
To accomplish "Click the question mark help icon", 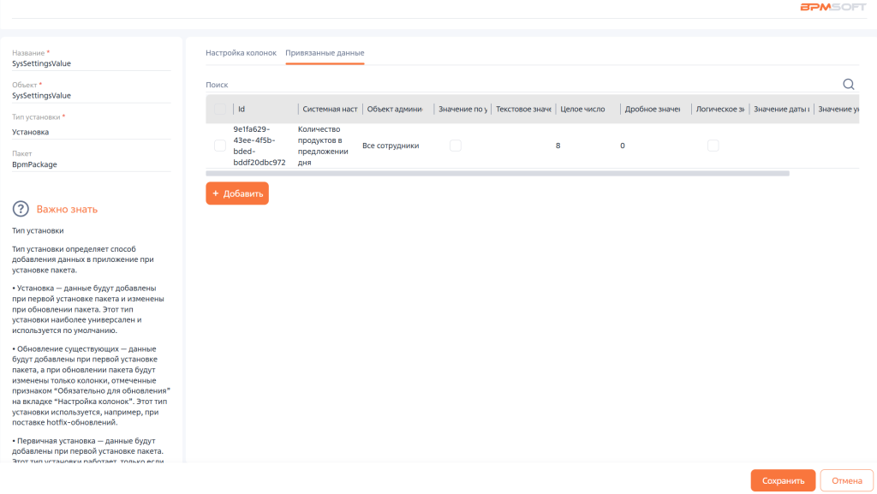I will (x=21, y=209).
